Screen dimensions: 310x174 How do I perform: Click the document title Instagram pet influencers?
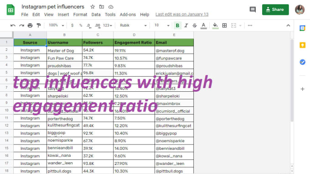point(53,7)
